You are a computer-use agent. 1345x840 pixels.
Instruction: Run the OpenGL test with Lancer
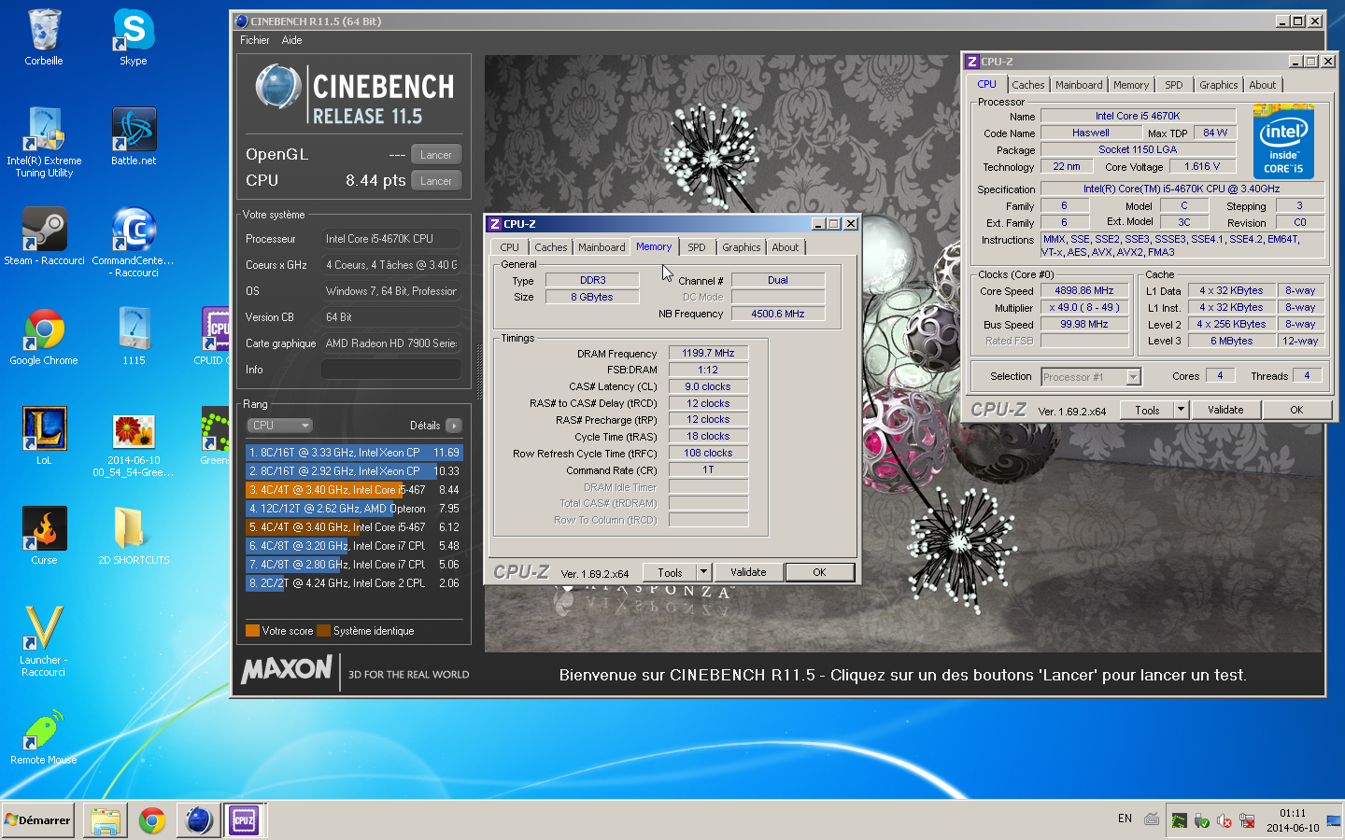point(435,155)
